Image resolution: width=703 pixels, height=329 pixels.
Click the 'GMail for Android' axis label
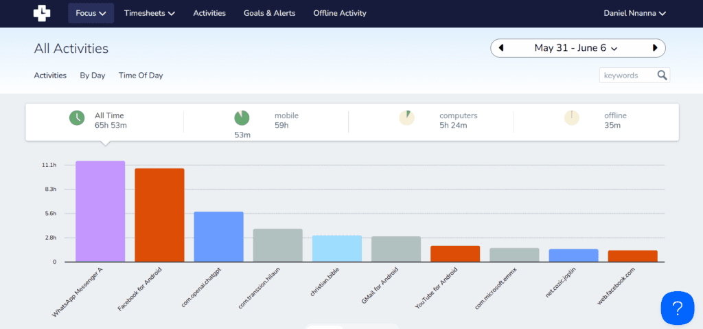click(380, 286)
